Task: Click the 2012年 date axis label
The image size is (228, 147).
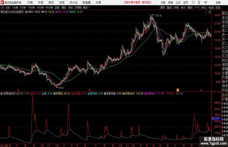Action: coord(4,145)
